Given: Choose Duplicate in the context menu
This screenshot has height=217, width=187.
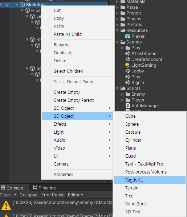Looking at the screenshot, I should (x=77, y=53).
